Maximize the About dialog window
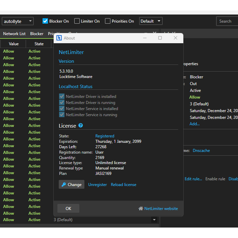Image resolution: width=238 pixels, height=238 pixels. [160, 38]
